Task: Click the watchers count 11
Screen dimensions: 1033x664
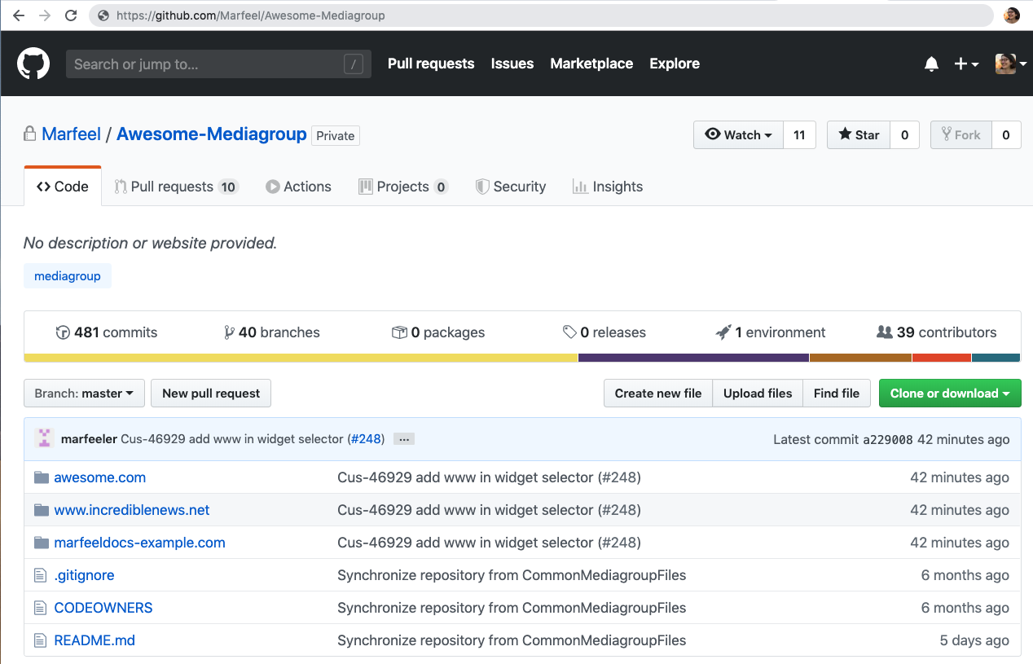Action: point(799,135)
